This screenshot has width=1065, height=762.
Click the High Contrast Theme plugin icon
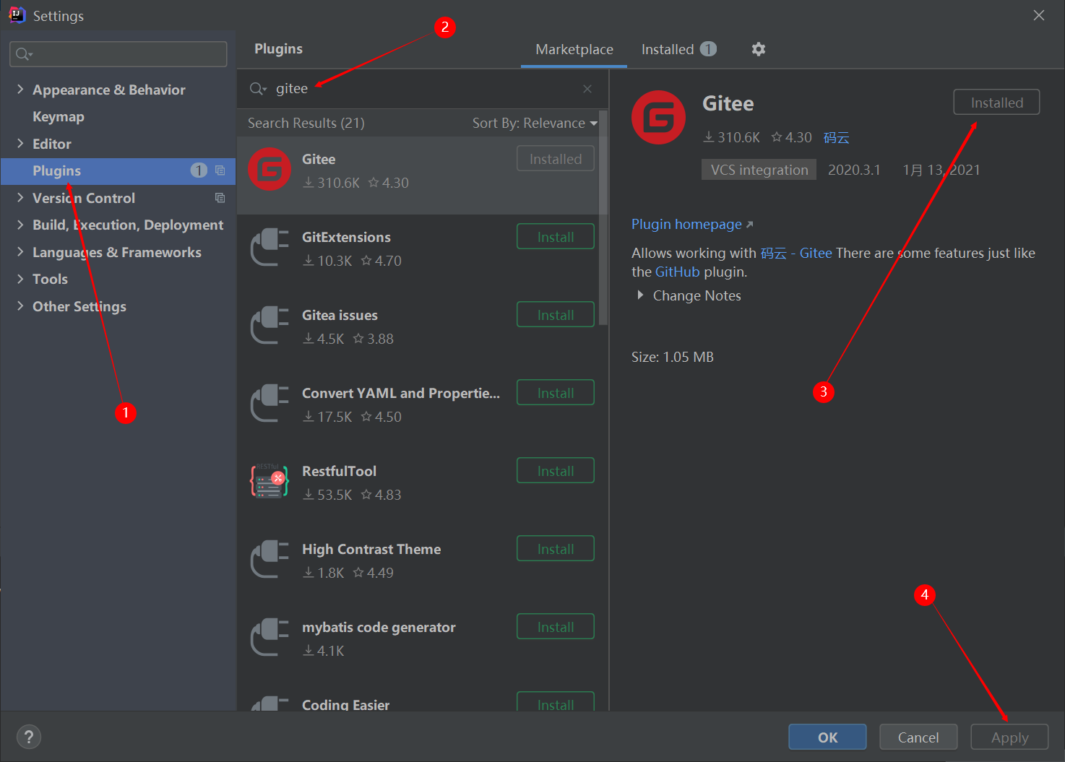pos(270,559)
